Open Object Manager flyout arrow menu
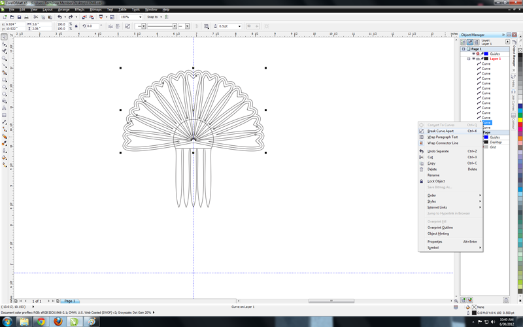Screen dimensions: 523x327 (x=507, y=42)
